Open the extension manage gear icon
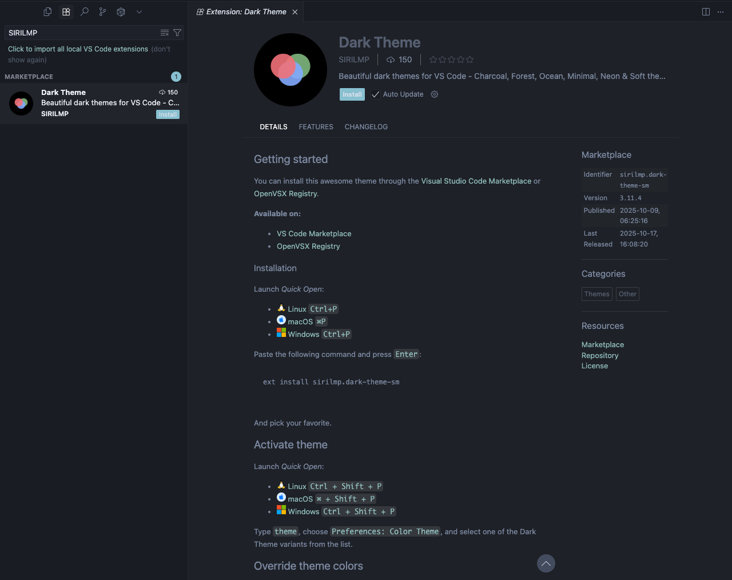732x580 pixels. pos(435,94)
